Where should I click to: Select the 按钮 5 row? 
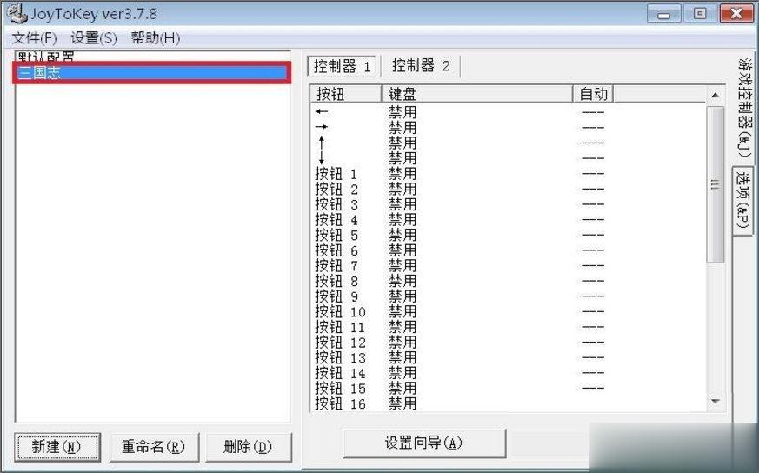(x=507, y=235)
